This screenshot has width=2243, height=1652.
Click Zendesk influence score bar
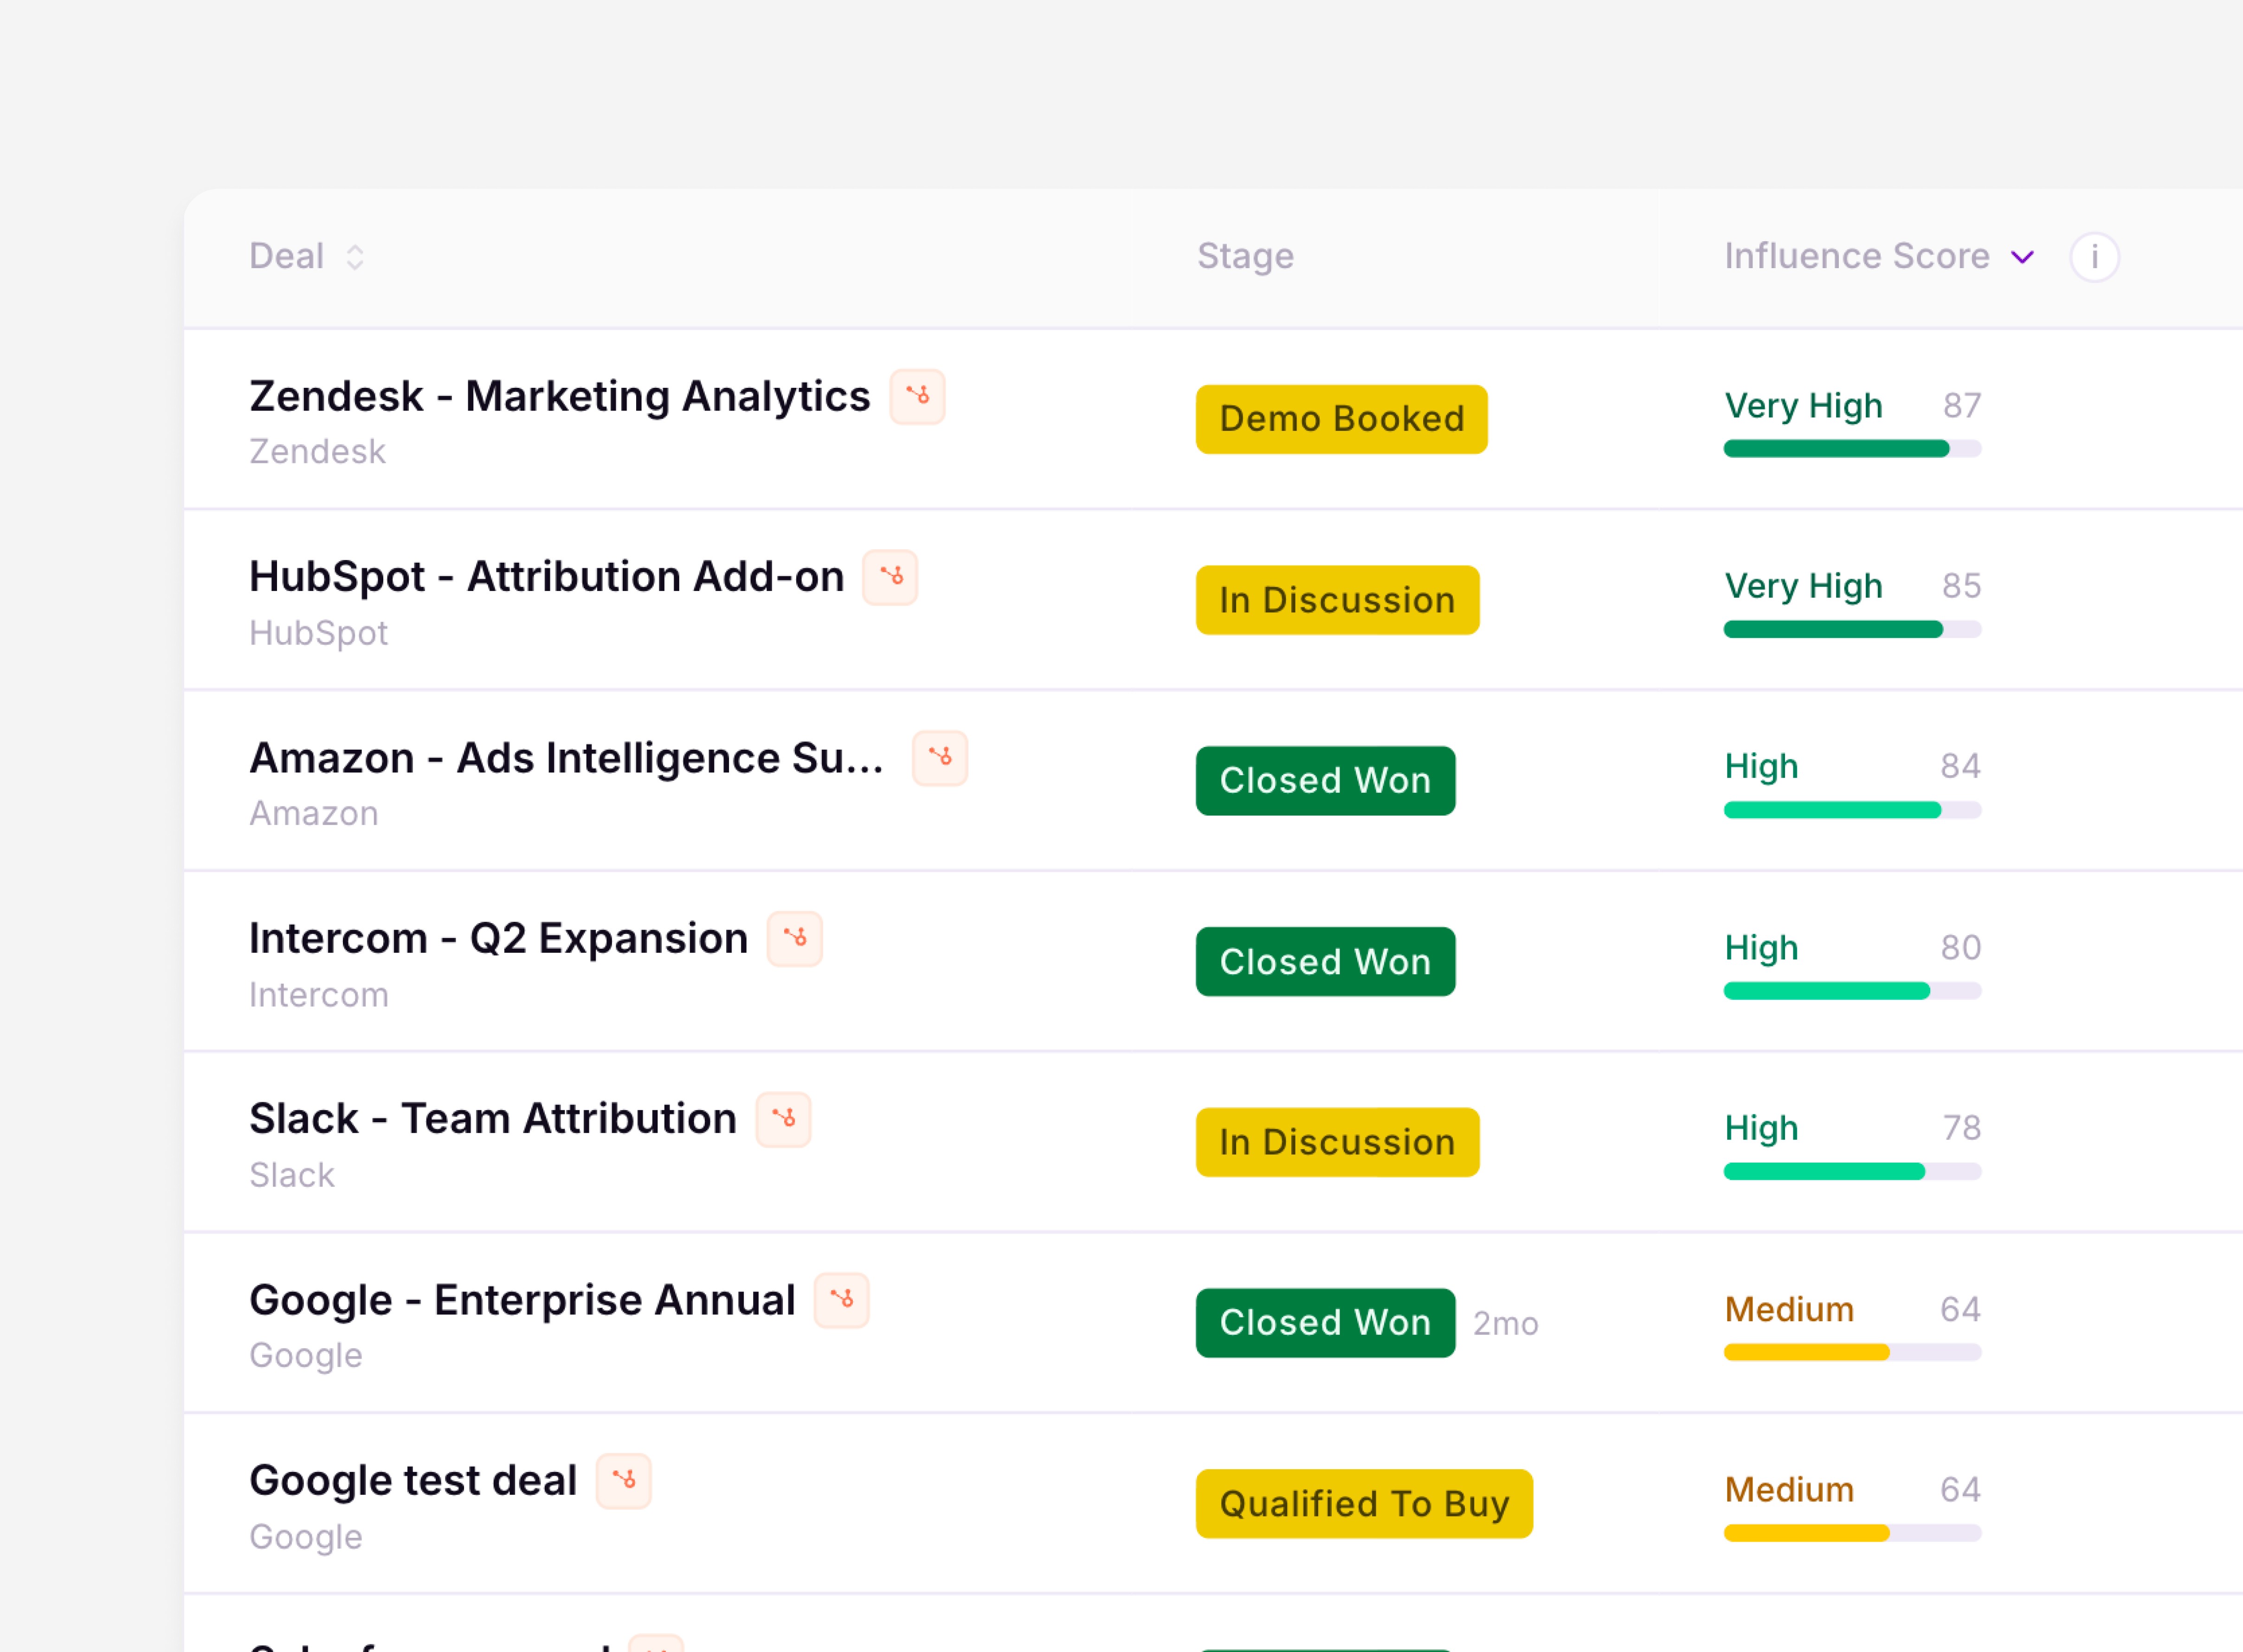pyautogui.click(x=1852, y=449)
